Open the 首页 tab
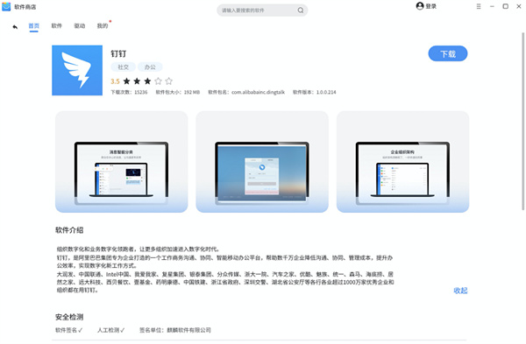Image resolution: width=526 pixels, height=344 pixels. click(33, 25)
